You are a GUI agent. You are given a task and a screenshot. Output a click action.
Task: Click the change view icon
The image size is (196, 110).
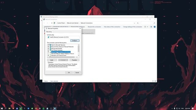tap(145, 27)
